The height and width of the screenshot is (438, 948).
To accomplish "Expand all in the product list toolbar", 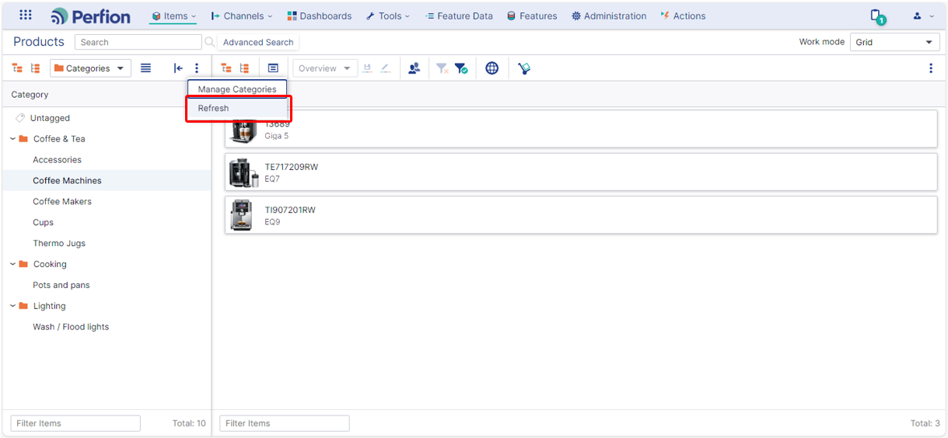I will coord(226,68).
